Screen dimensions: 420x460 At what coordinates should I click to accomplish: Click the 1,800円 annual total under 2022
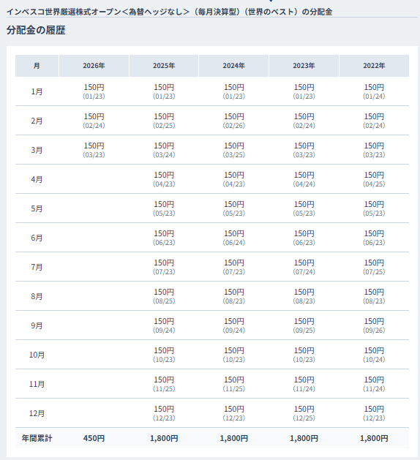(x=374, y=438)
